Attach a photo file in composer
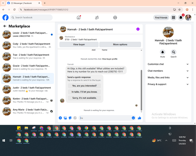This screenshot has height=156, width=196. point(65,118)
